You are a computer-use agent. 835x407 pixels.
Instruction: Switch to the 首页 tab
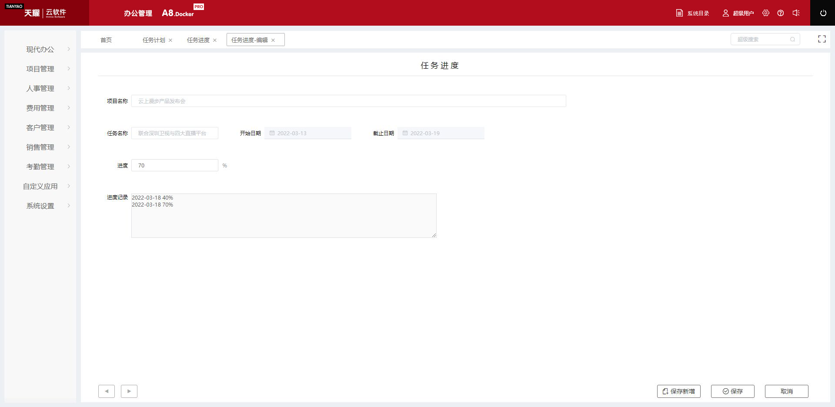pos(106,40)
